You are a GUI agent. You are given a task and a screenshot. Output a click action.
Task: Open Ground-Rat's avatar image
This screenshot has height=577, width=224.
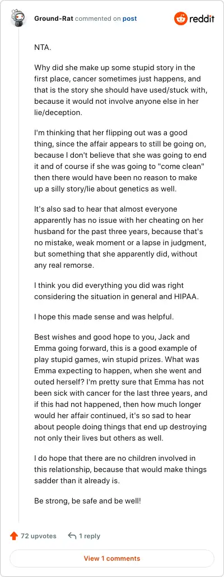[18, 18]
